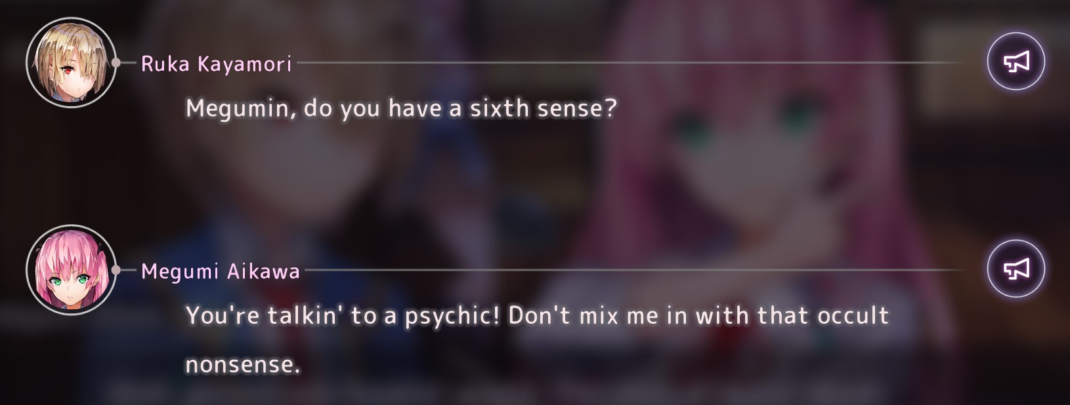The width and height of the screenshot is (1070, 405).
Task: Click the word "occult" in Megumi's dialogue
Action: tap(853, 315)
